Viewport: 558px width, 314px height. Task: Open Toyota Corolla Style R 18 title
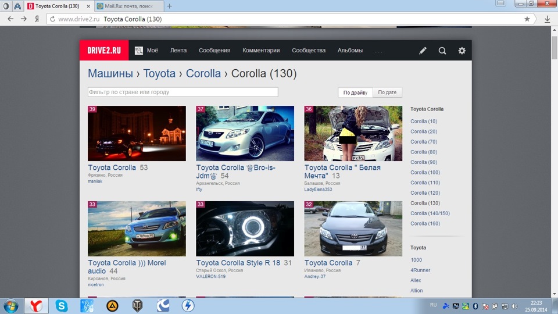click(x=238, y=263)
